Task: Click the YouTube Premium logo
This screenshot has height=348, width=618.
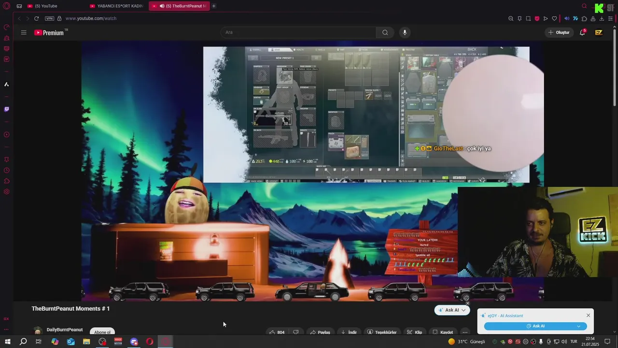Action: [x=49, y=32]
